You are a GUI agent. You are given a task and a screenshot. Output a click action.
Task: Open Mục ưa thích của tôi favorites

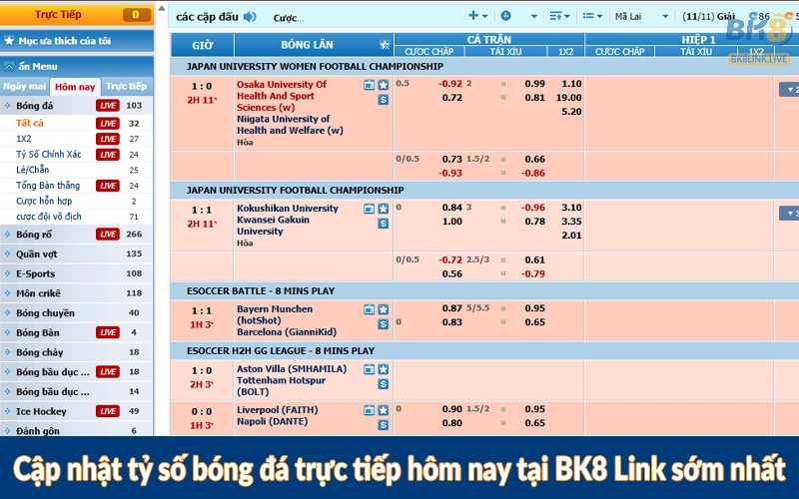pyautogui.click(x=77, y=41)
